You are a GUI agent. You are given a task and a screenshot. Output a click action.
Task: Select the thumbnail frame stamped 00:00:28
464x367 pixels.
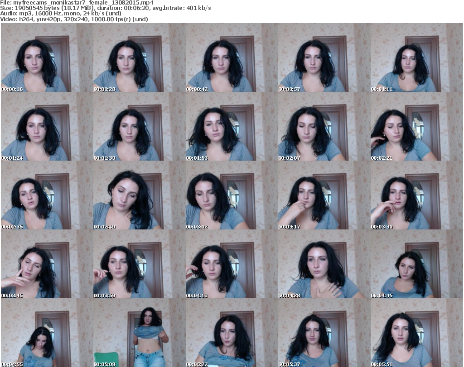(140, 57)
